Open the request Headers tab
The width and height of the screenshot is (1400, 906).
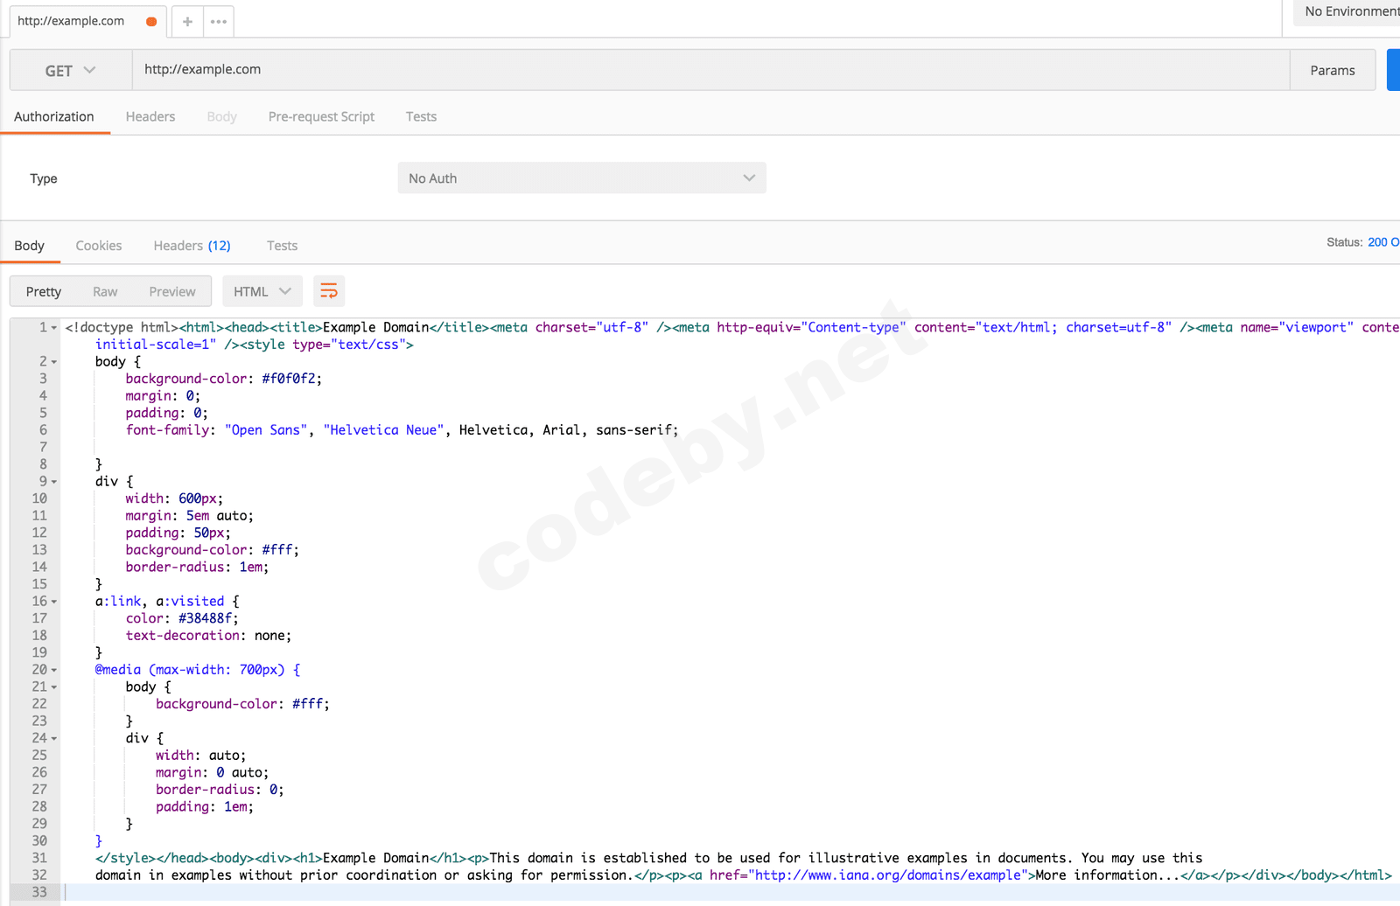coord(150,116)
